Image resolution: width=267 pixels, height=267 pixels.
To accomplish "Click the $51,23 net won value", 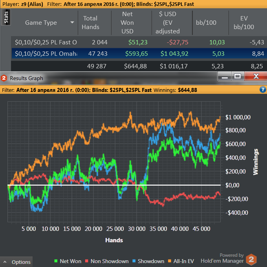I will 138,42.
